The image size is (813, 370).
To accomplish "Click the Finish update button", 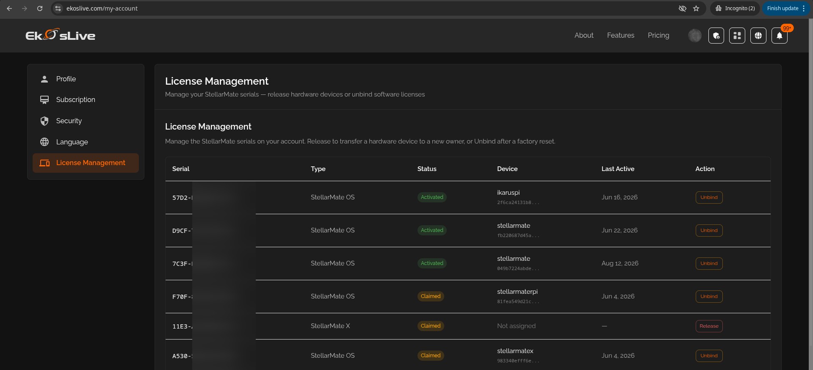I will pos(783,8).
